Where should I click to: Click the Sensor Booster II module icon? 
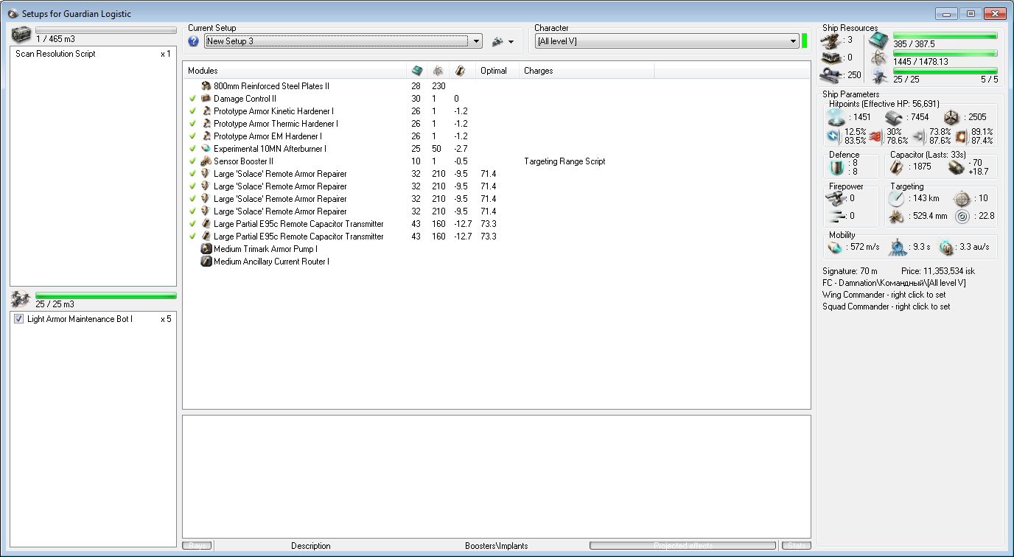(206, 161)
